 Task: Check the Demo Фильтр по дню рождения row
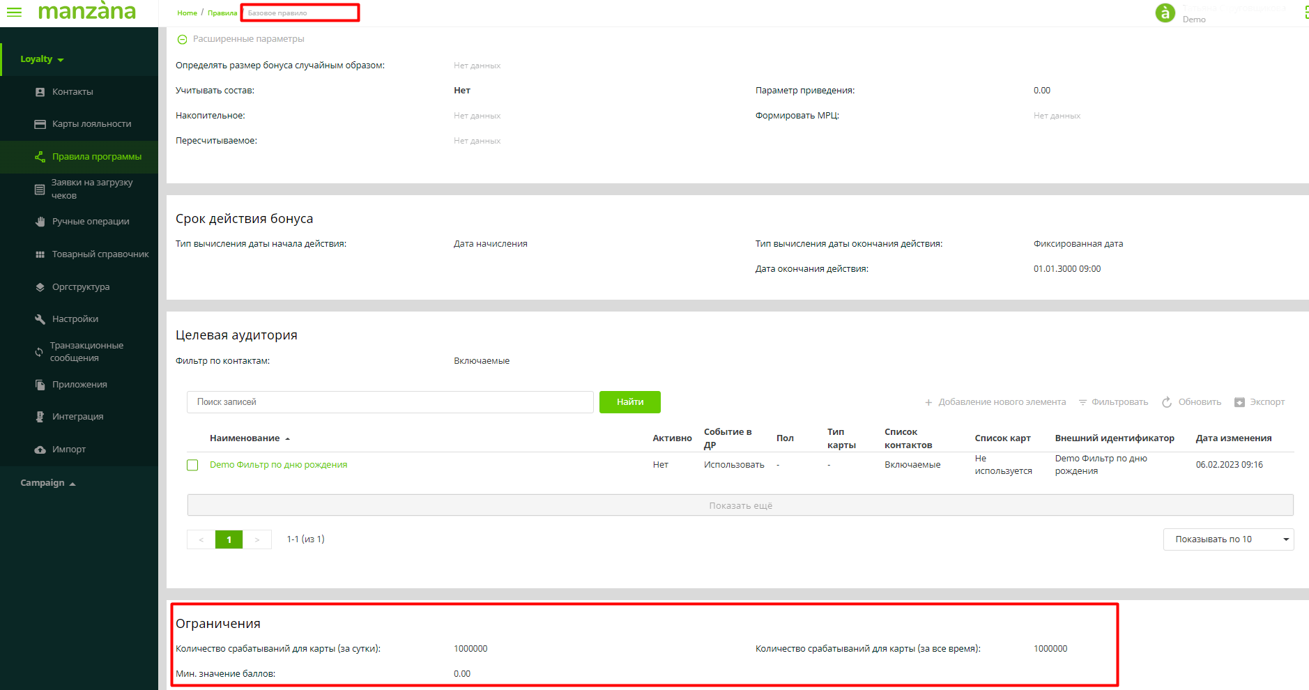(x=192, y=465)
